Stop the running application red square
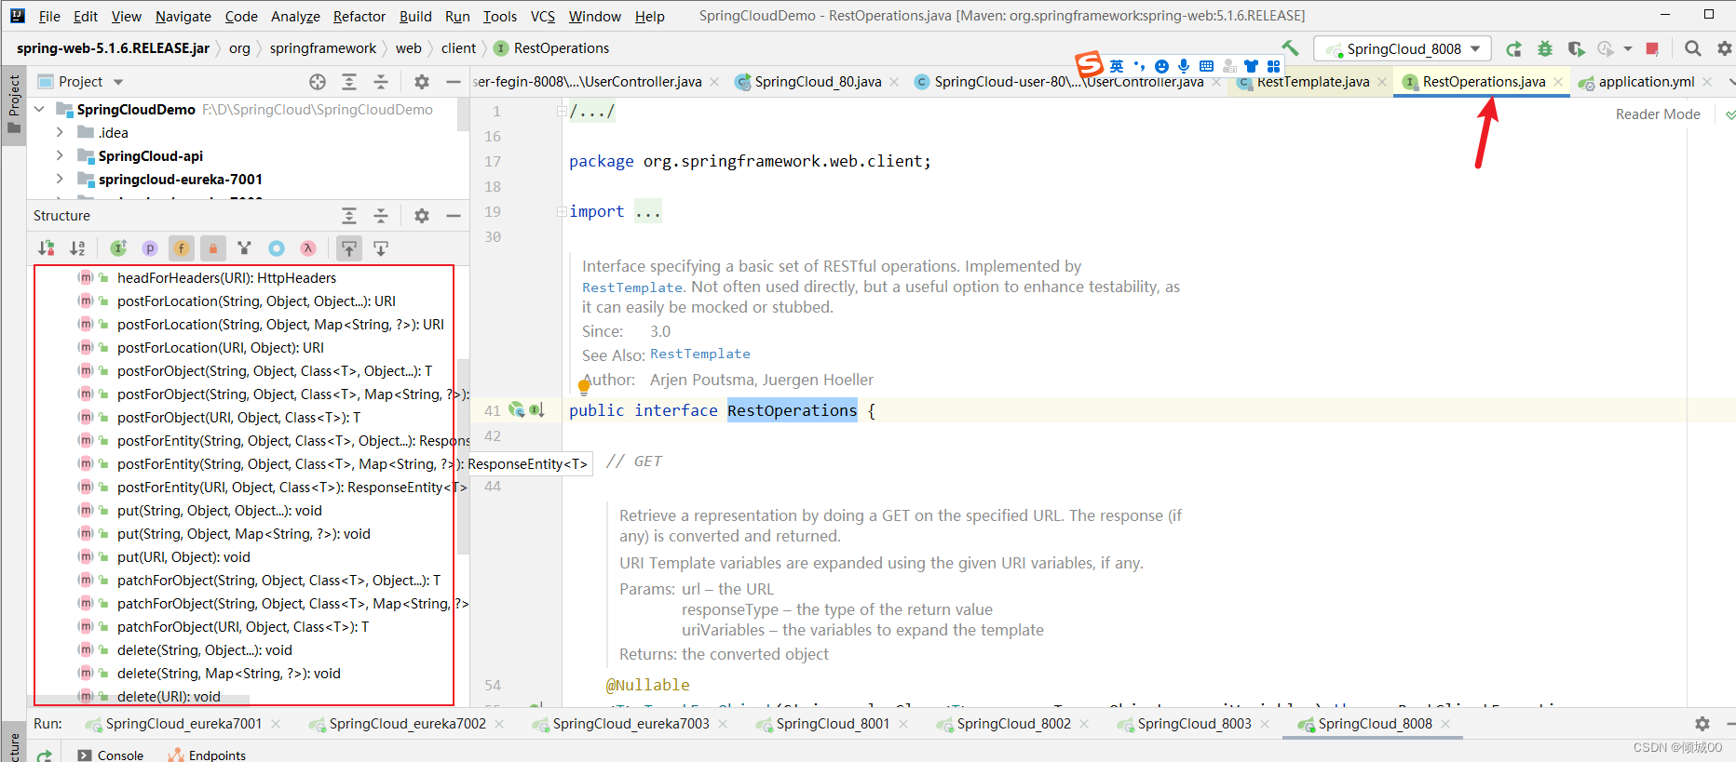 [1652, 48]
